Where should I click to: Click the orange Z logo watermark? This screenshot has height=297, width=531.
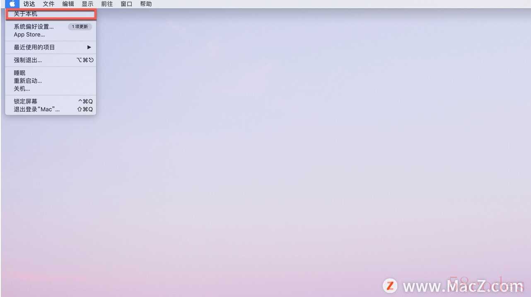tap(390, 286)
